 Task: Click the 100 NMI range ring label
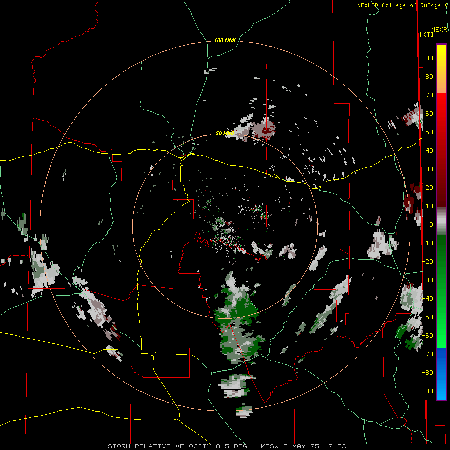(x=225, y=41)
